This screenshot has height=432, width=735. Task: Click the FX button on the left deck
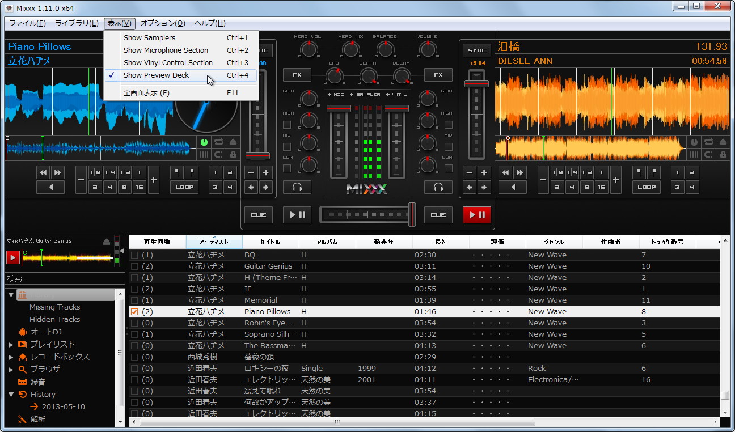point(297,74)
